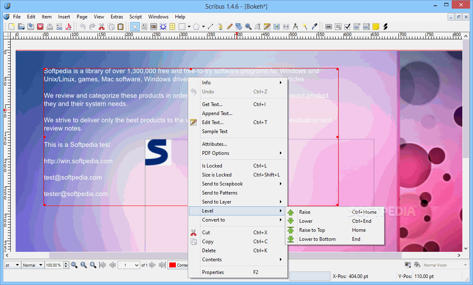Open the Normal image quality dropdown
This screenshot has width=473, height=285.
32,265
